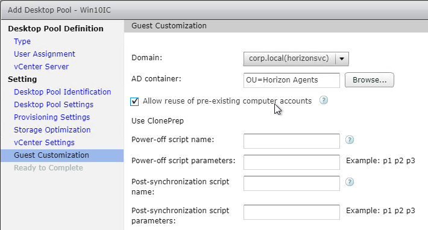This screenshot has height=230, width=428.
Task: Go to Storage Optimization step
Action: (x=52, y=129)
